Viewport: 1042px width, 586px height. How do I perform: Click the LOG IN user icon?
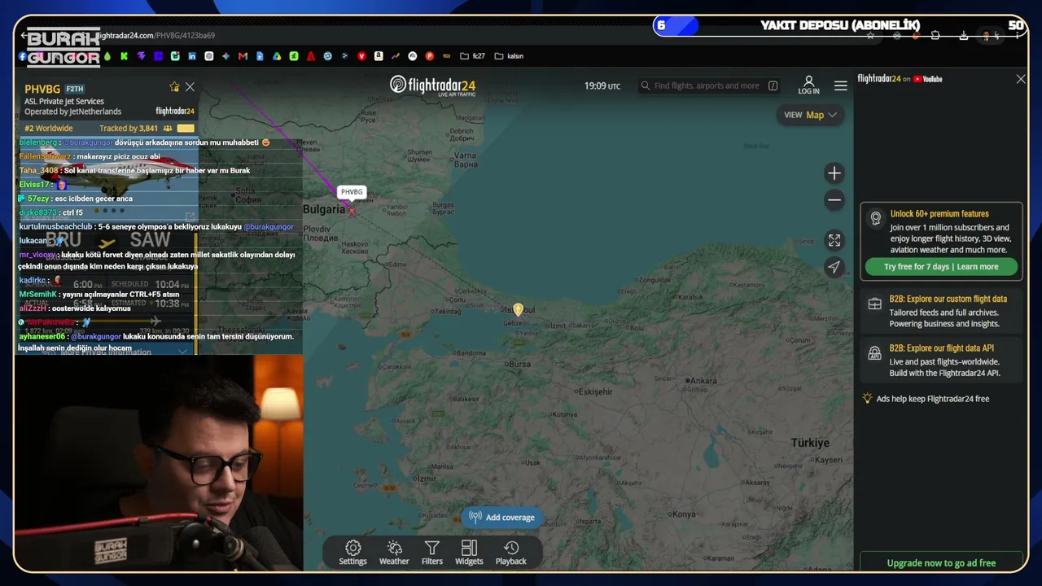tap(808, 85)
